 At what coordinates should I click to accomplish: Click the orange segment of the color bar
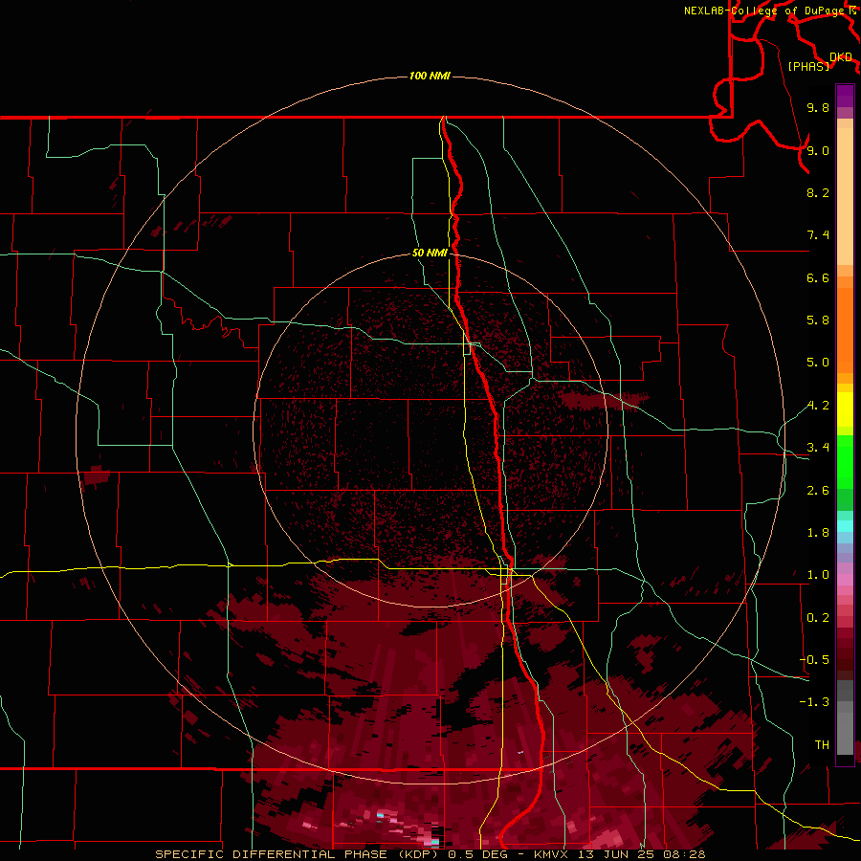click(x=845, y=331)
